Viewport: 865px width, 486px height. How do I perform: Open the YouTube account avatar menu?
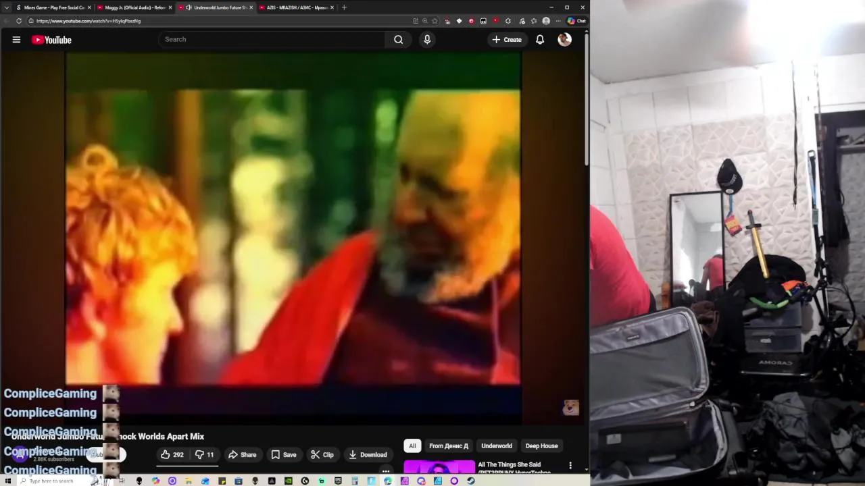(564, 39)
